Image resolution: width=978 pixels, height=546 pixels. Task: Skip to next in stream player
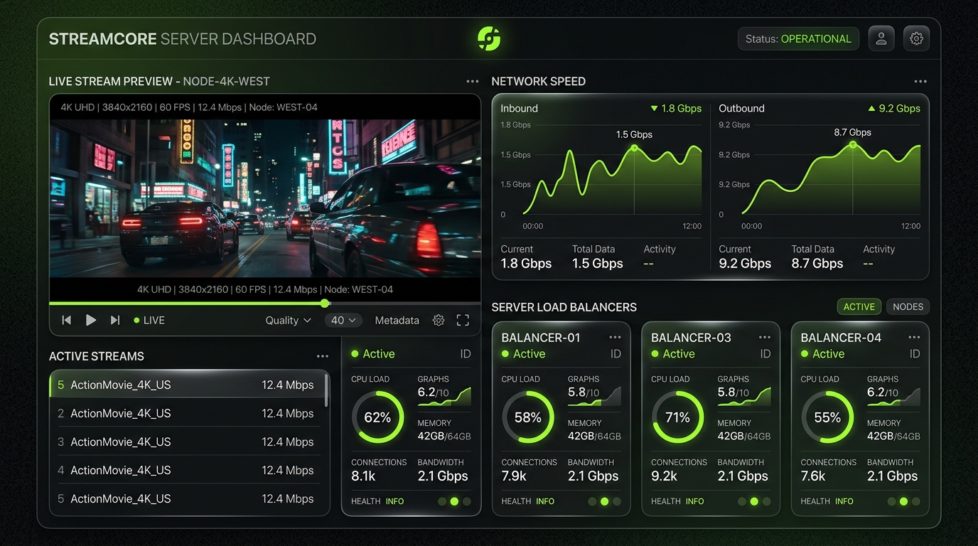(x=114, y=321)
